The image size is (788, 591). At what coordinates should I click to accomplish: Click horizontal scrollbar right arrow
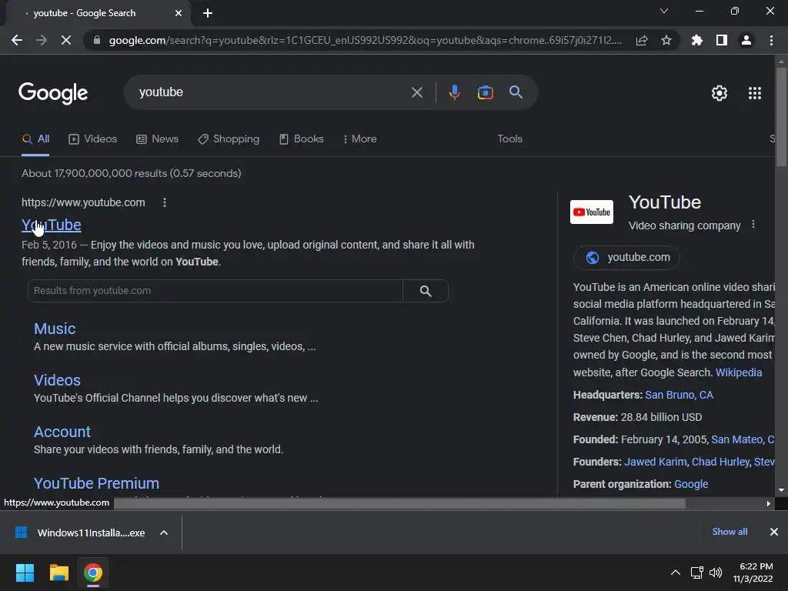tap(769, 503)
